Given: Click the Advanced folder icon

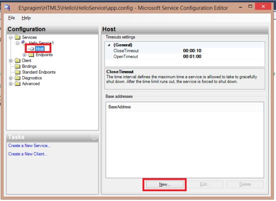Looking at the screenshot, I should click(17, 84).
